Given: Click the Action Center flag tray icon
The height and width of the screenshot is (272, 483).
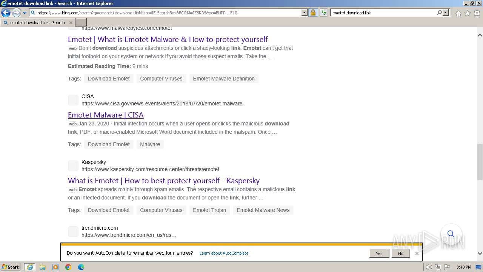Looking at the screenshot, I should point(447,267).
